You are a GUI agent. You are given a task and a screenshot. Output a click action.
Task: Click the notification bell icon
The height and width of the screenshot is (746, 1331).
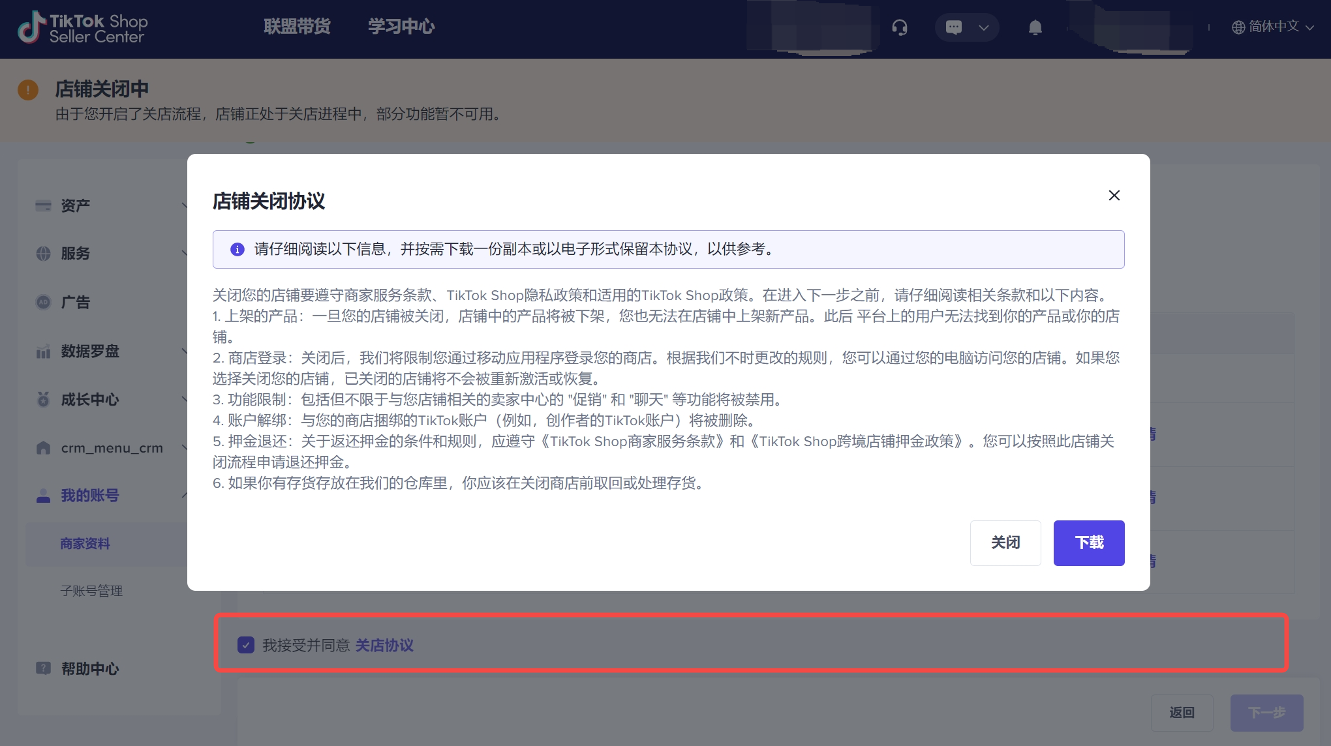tap(1035, 27)
